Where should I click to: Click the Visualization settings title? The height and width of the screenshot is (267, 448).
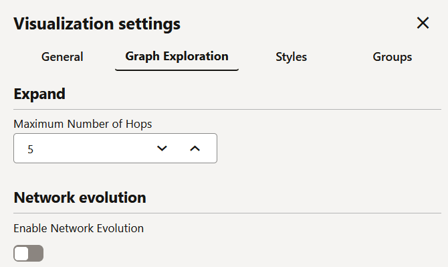coord(97,23)
